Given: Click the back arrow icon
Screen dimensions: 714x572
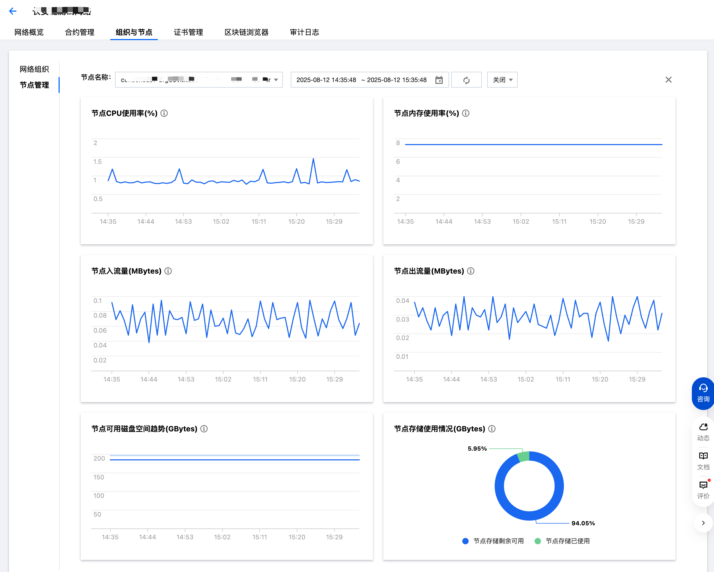Looking at the screenshot, I should pyautogui.click(x=13, y=11).
